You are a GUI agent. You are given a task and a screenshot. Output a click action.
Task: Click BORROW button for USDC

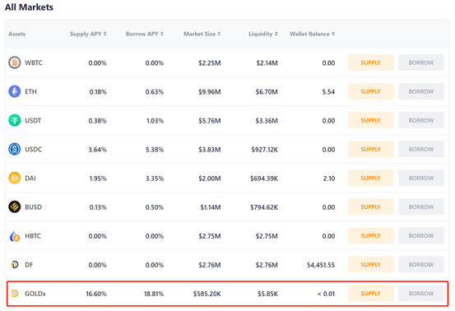coord(421,149)
